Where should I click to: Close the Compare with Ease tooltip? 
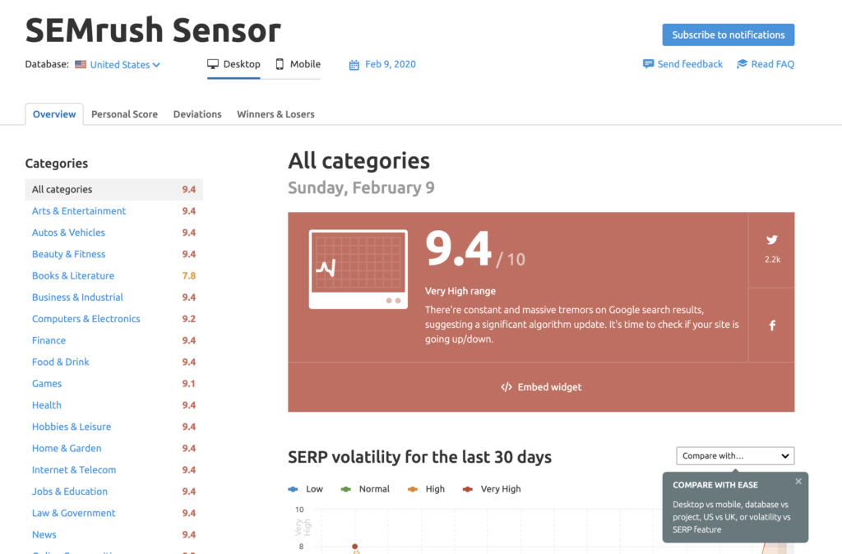[798, 482]
